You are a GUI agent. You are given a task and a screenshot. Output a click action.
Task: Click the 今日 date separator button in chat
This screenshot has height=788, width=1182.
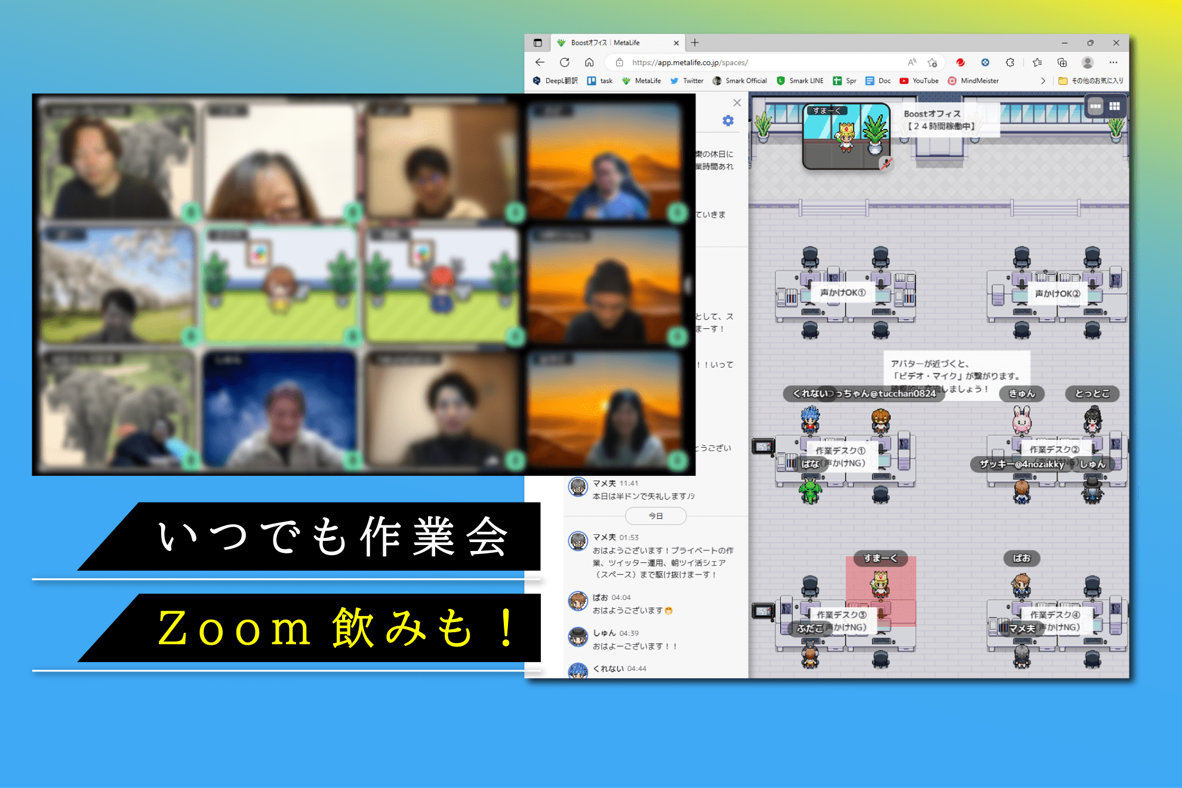(655, 516)
